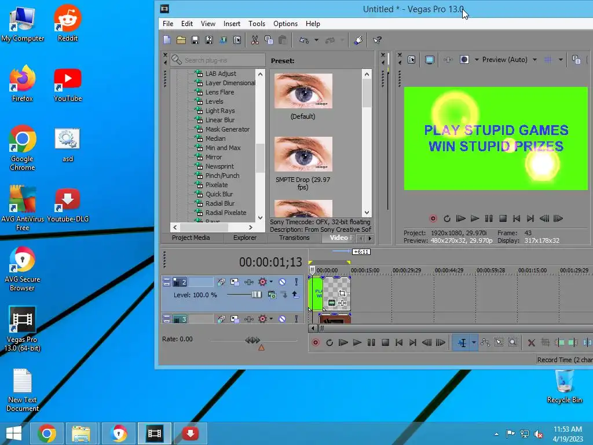
Task: Open preview Project Video Properties icon
Action: click(412, 60)
